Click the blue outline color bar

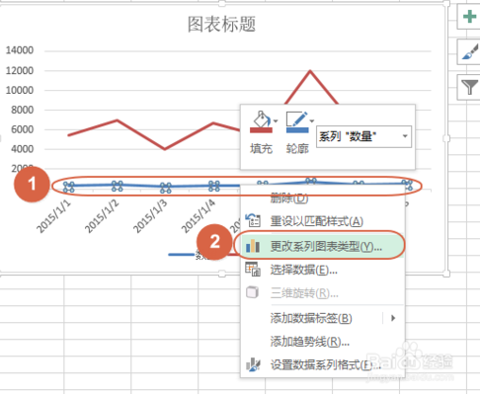coord(297,130)
